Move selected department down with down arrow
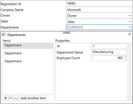Image resolution: width=133 pixels, height=104 pixels. tap(16, 98)
